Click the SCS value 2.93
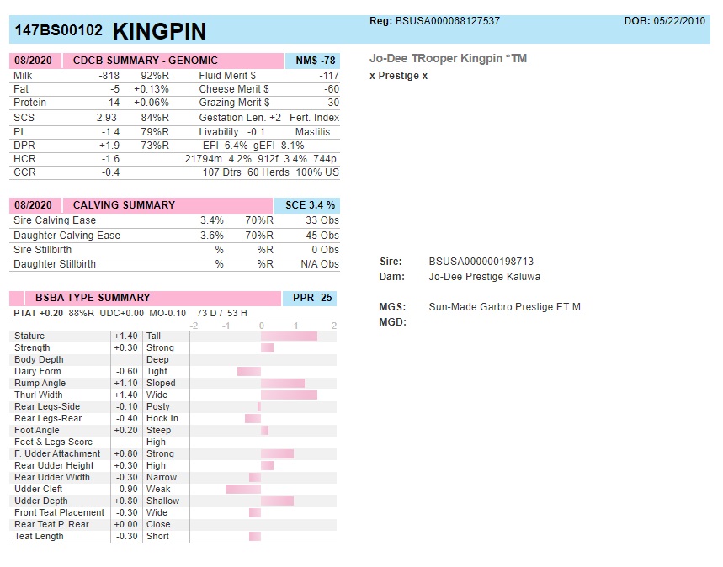723x567 pixels. (107, 118)
